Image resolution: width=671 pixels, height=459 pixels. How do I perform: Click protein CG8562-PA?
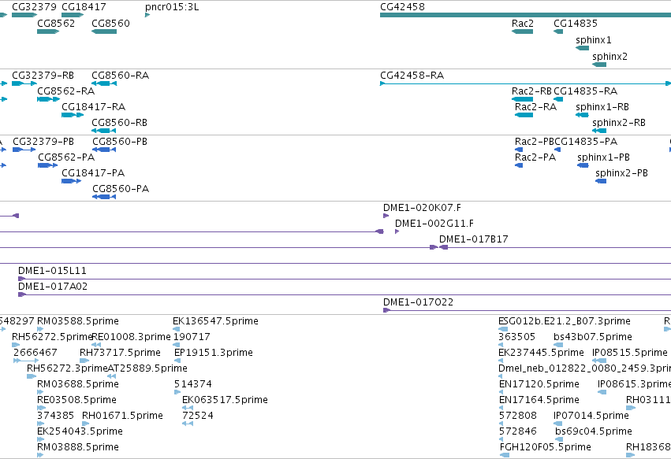click(47, 165)
